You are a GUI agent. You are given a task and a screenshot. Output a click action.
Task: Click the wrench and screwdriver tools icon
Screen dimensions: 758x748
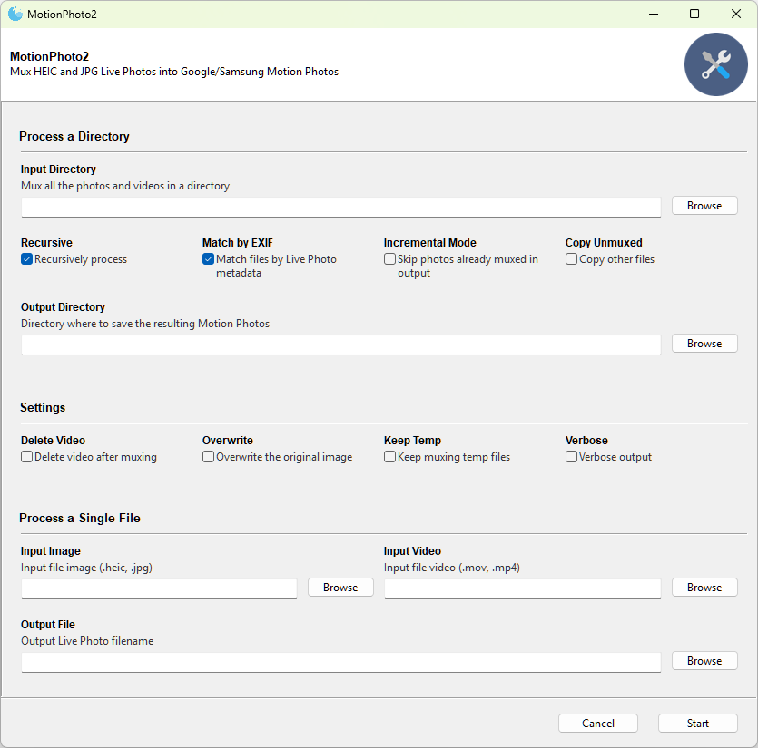[x=715, y=64]
